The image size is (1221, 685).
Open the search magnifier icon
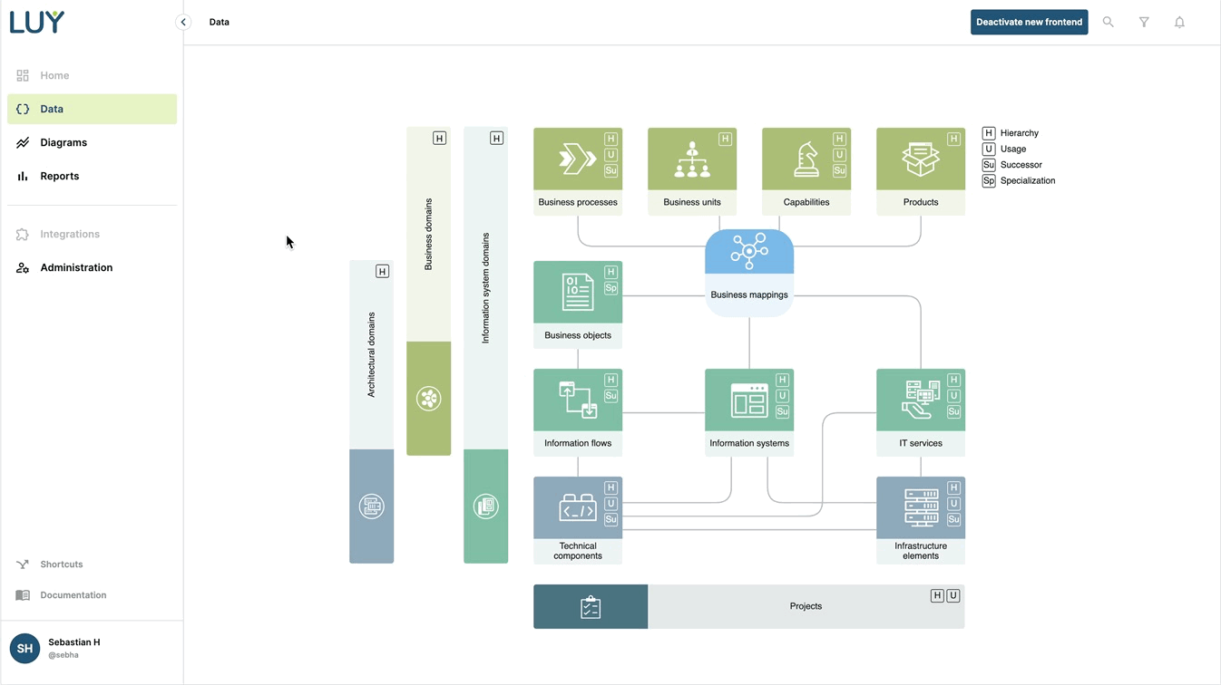point(1108,22)
